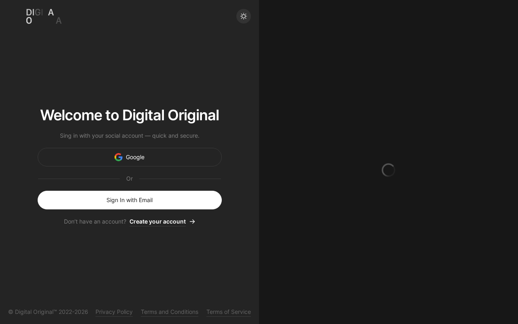Open the Terms of Service link
This screenshot has width=518, height=324.
click(229, 312)
